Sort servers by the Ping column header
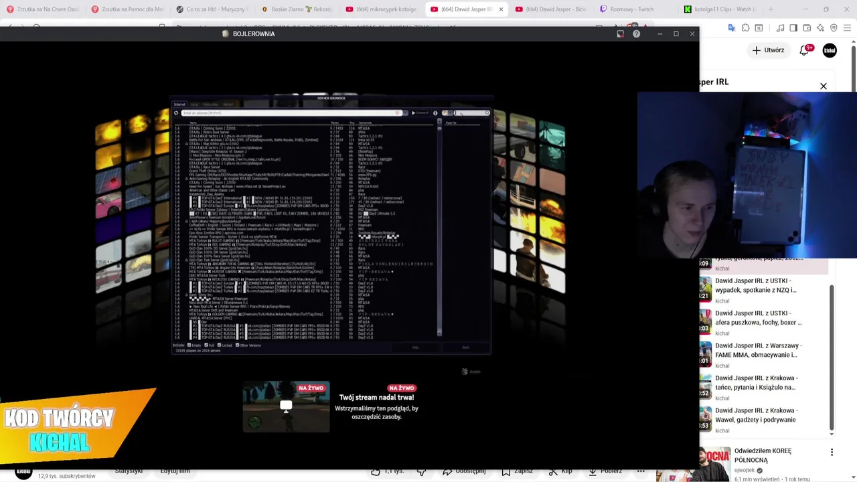Image resolution: width=857 pixels, height=482 pixels. coord(352,123)
